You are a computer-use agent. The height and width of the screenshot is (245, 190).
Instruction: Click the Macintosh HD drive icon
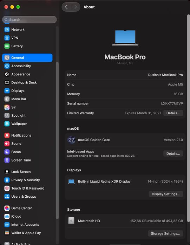coord(71,221)
